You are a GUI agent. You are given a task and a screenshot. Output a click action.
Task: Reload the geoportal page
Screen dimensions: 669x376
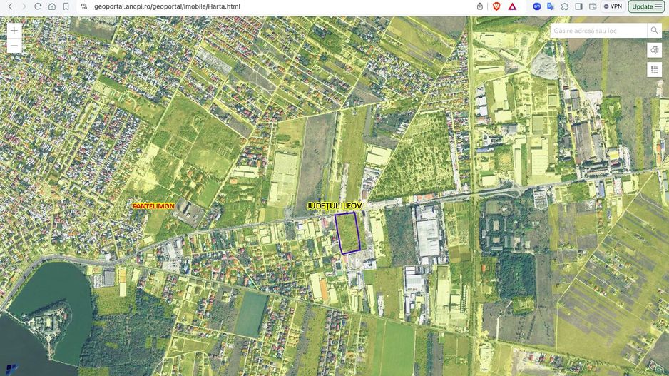(38, 6)
